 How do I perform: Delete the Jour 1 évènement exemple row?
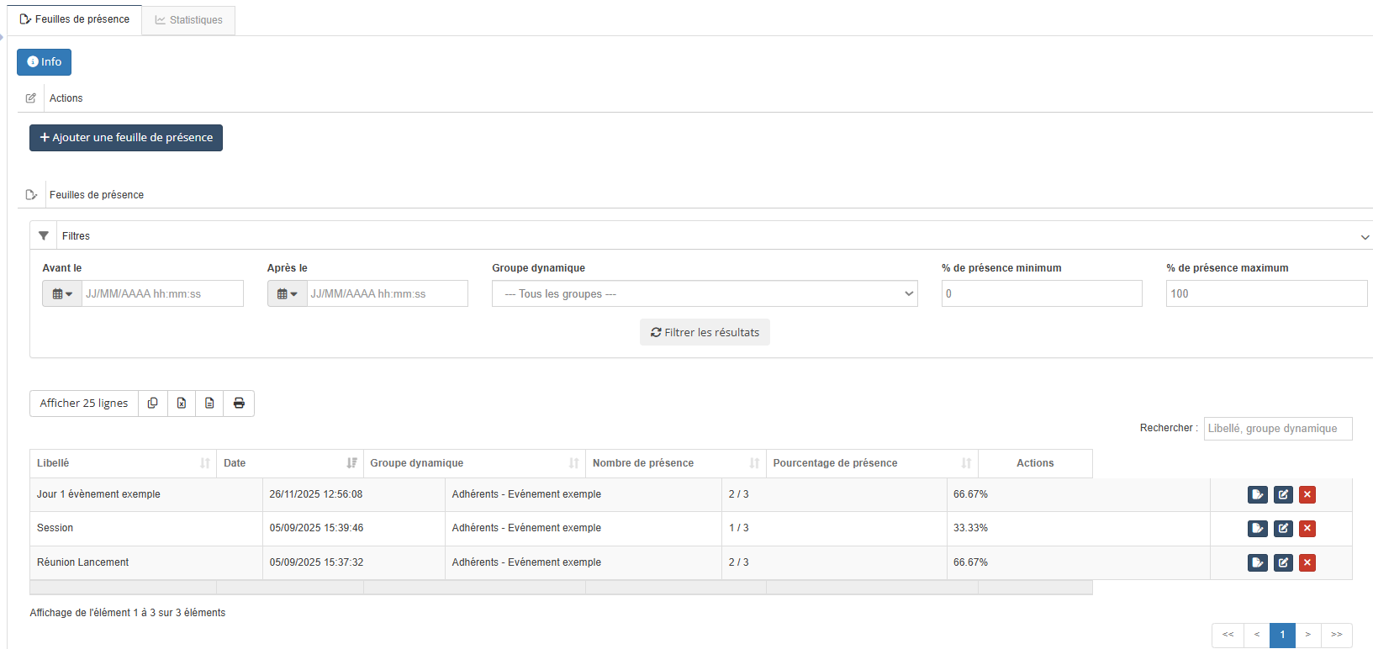[1307, 494]
